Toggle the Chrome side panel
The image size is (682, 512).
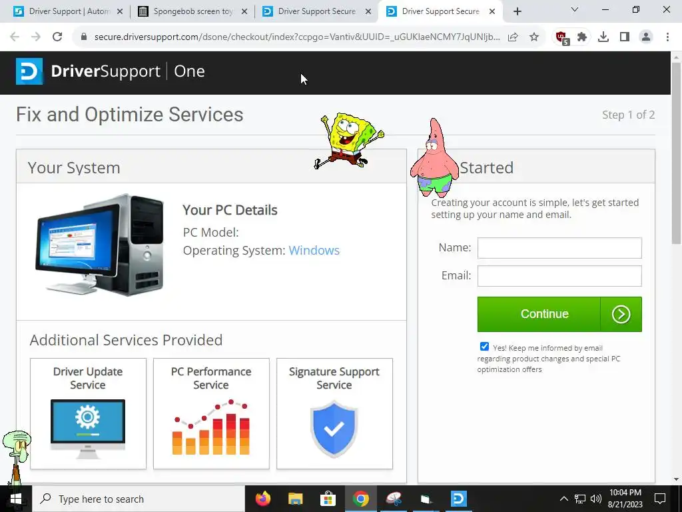(x=625, y=37)
